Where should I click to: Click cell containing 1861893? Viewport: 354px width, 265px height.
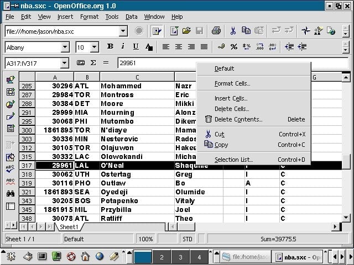coord(55,192)
